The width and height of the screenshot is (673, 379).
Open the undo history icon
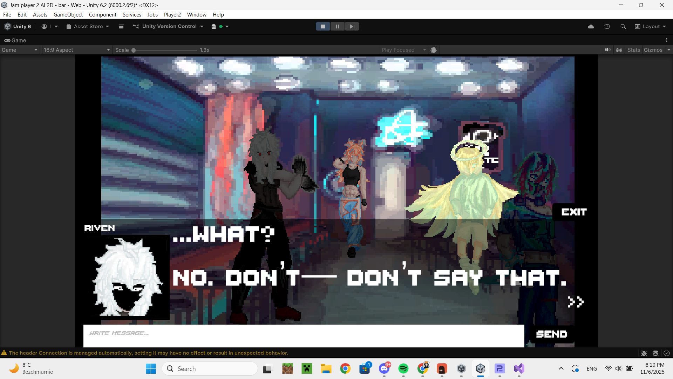click(x=607, y=26)
